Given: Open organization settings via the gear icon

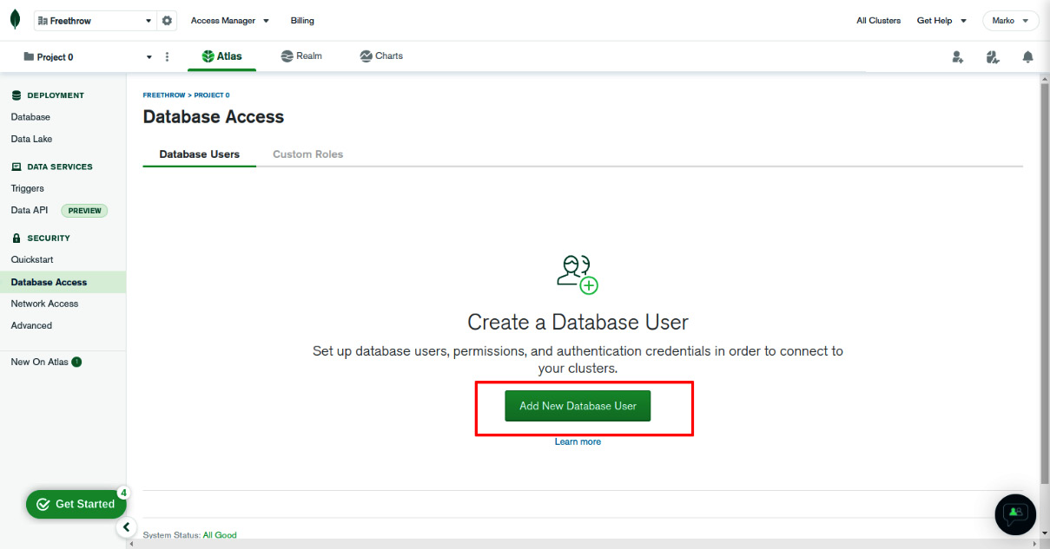Looking at the screenshot, I should tap(167, 18).
